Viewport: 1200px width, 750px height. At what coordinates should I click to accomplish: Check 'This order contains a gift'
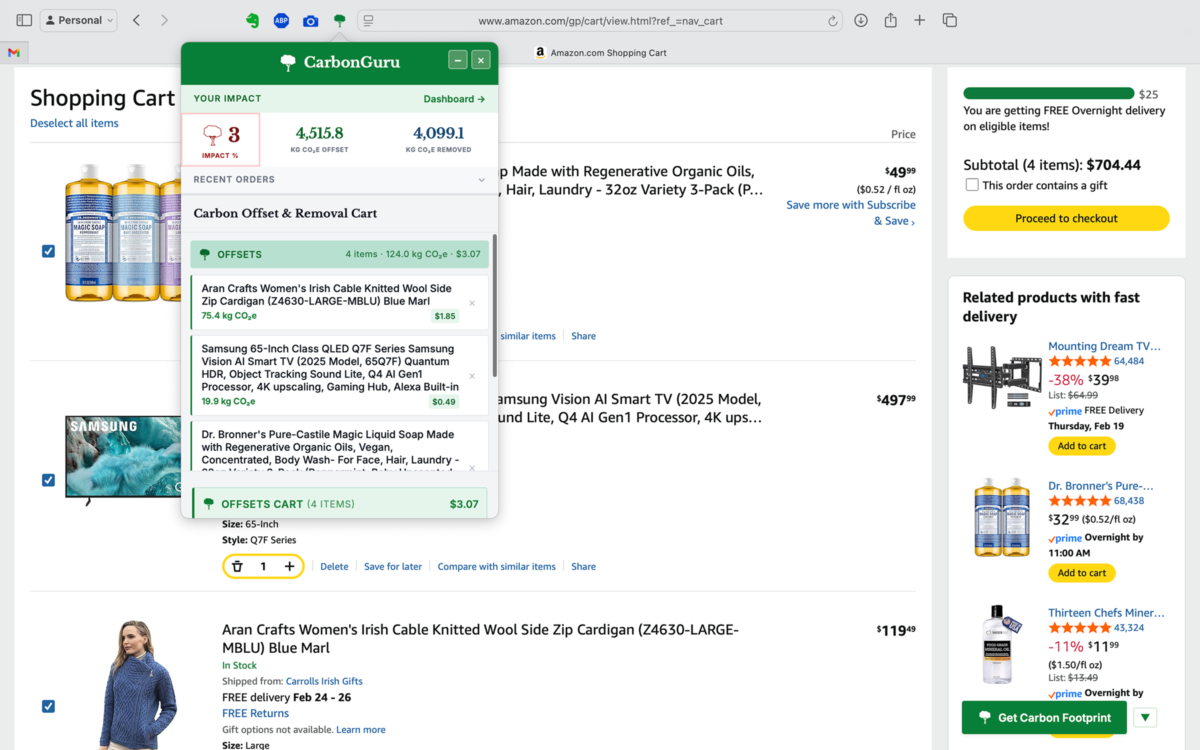click(x=971, y=185)
